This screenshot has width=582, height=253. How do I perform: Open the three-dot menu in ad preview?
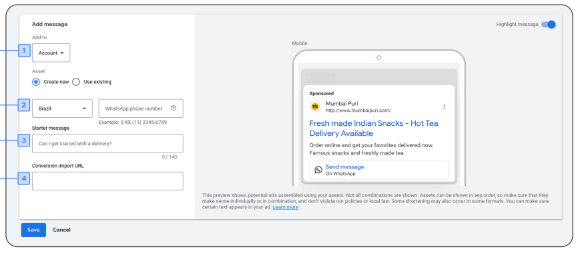pos(444,107)
